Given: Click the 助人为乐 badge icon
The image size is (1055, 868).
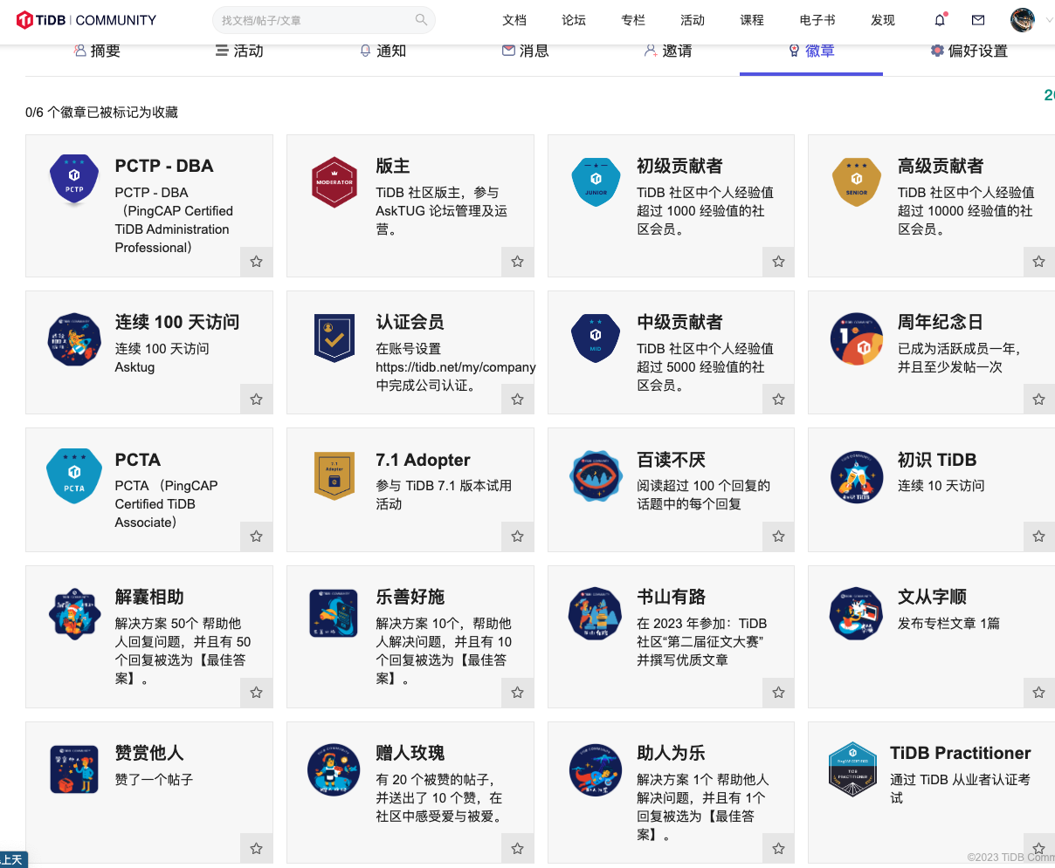Looking at the screenshot, I should click(x=596, y=770).
